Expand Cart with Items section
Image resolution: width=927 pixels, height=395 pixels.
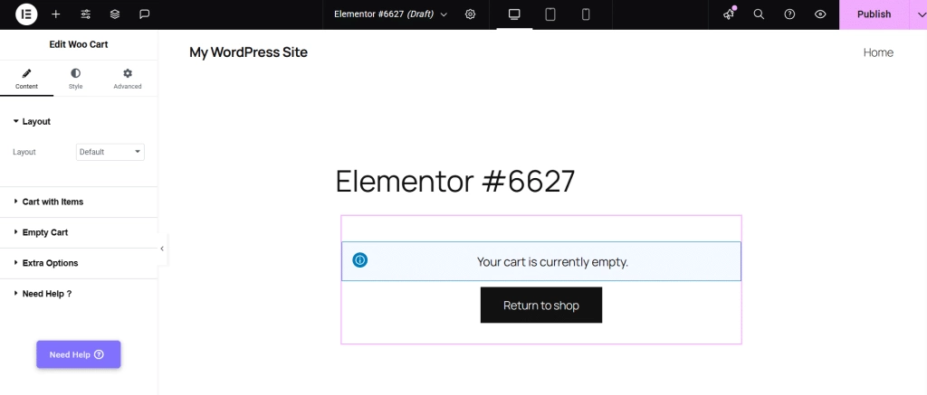click(x=53, y=202)
